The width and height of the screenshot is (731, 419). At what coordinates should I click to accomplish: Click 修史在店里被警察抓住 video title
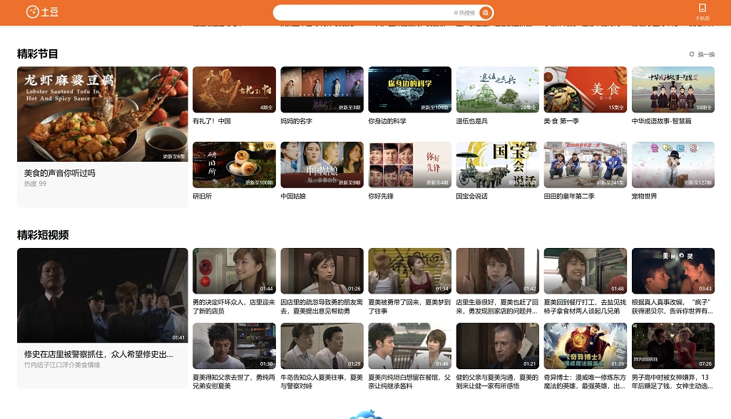tap(98, 354)
